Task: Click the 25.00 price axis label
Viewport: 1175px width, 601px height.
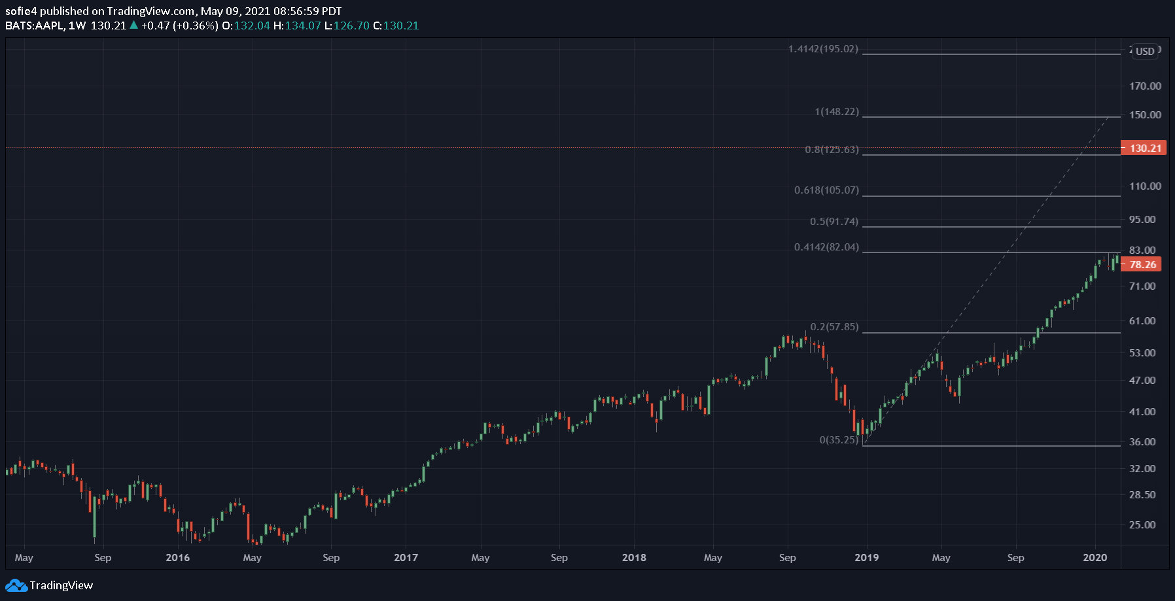Action: [x=1142, y=524]
